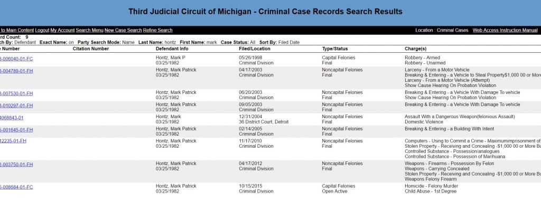
Task: Open case ending 001645-01-FH
Action: (17, 130)
